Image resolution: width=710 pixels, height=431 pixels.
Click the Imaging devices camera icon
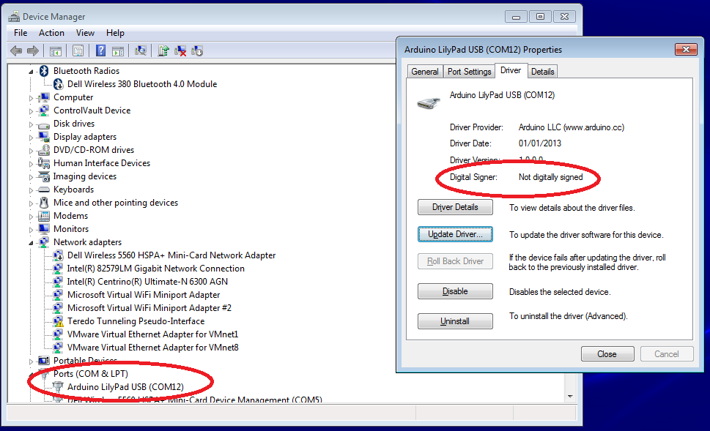pos(44,176)
